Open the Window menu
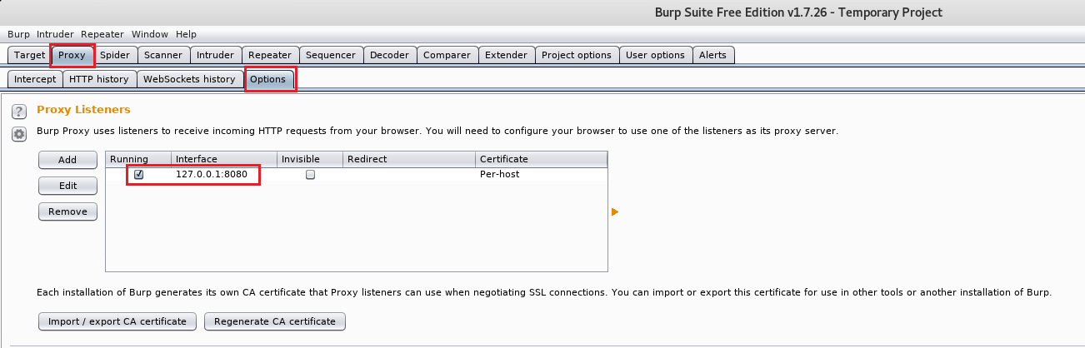The width and height of the screenshot is (1085, 348). [150, 34]
